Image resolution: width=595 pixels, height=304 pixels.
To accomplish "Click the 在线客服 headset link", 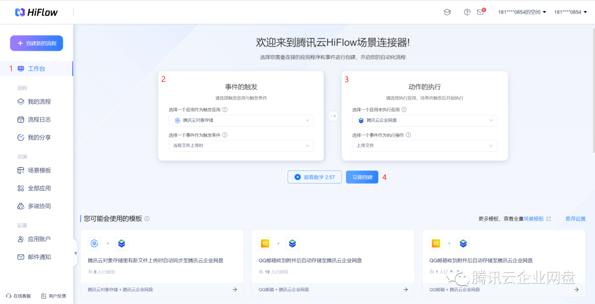I will [19, 296].
